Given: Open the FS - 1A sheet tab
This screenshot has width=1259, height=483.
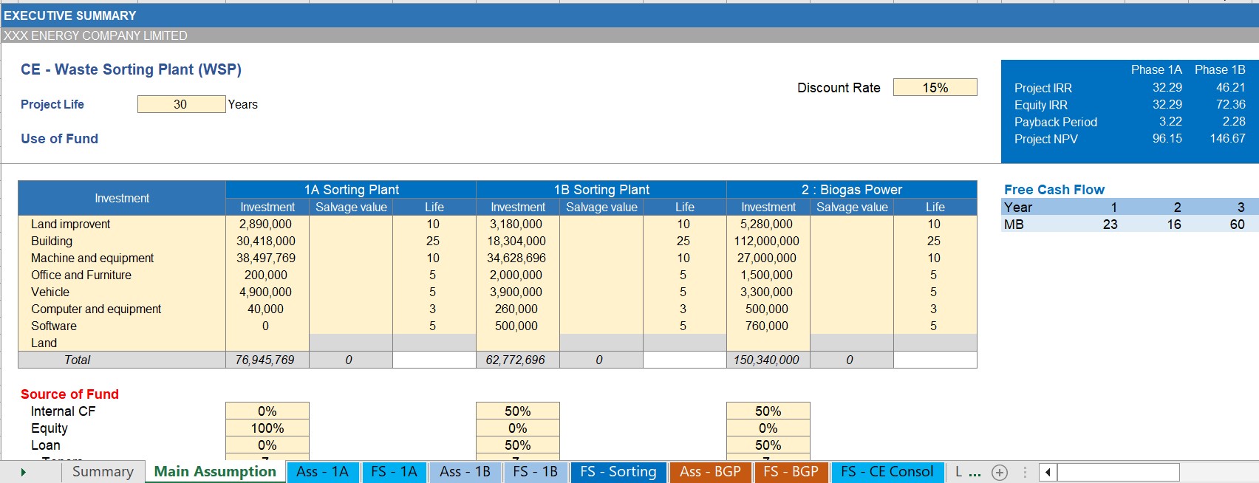Looking at the screenshot, I should pos(394,472).
